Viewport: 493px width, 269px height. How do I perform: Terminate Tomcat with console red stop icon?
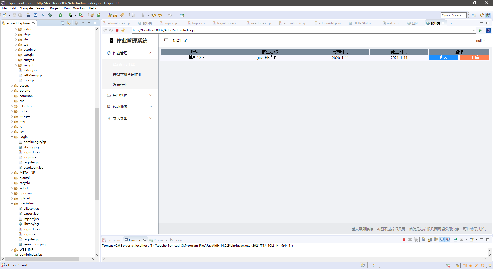404,240
